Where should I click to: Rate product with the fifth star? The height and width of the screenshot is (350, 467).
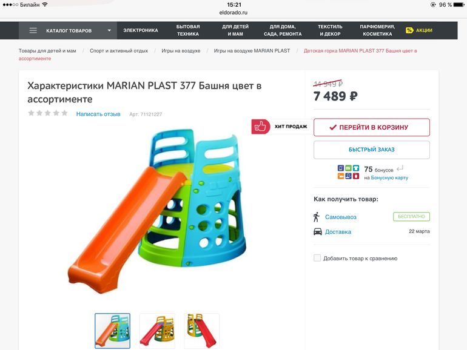pyautogui.click(x=64, y=113)
